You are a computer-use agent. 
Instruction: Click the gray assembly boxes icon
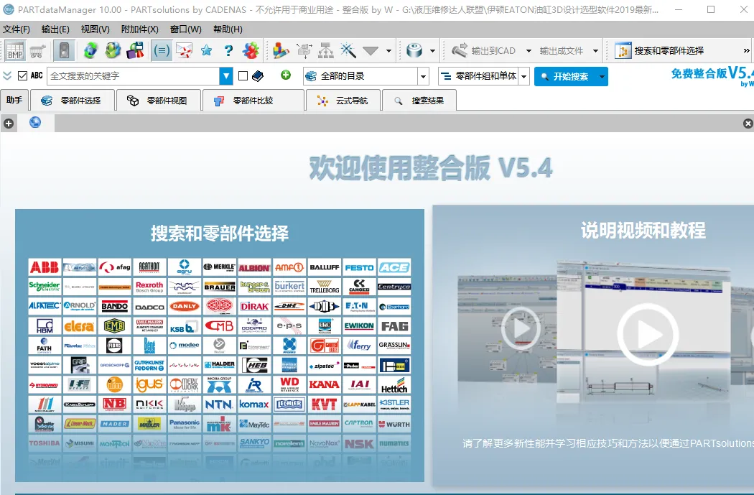point(304,50)
